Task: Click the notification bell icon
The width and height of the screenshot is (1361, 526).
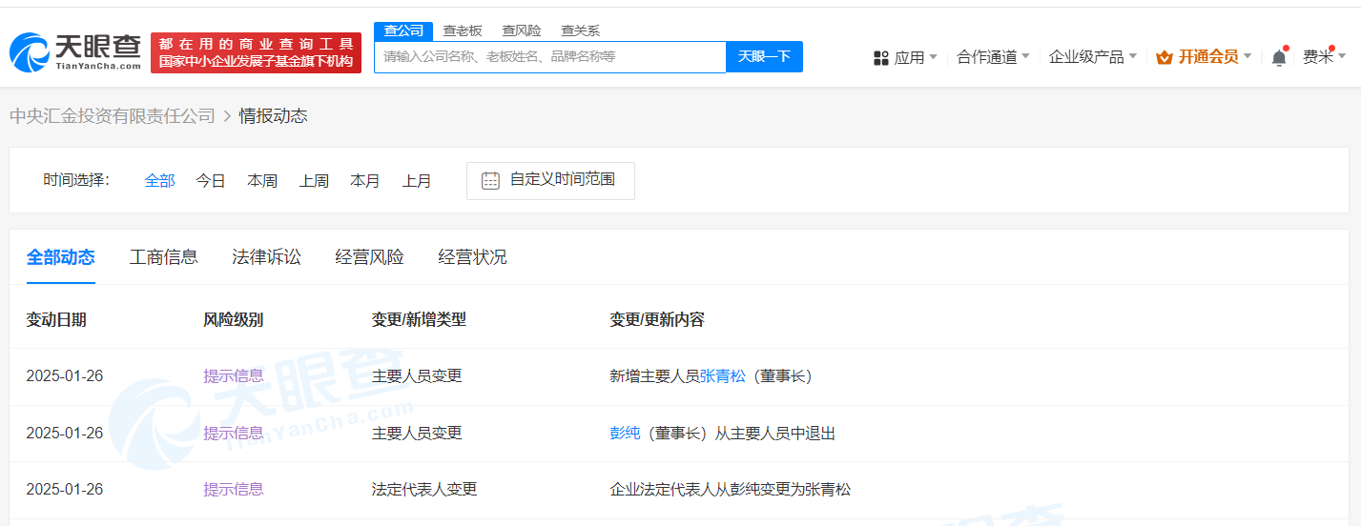Action: point(1279,57)
